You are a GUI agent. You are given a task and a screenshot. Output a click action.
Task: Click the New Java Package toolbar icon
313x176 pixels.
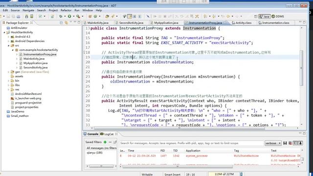click(90, 16)
